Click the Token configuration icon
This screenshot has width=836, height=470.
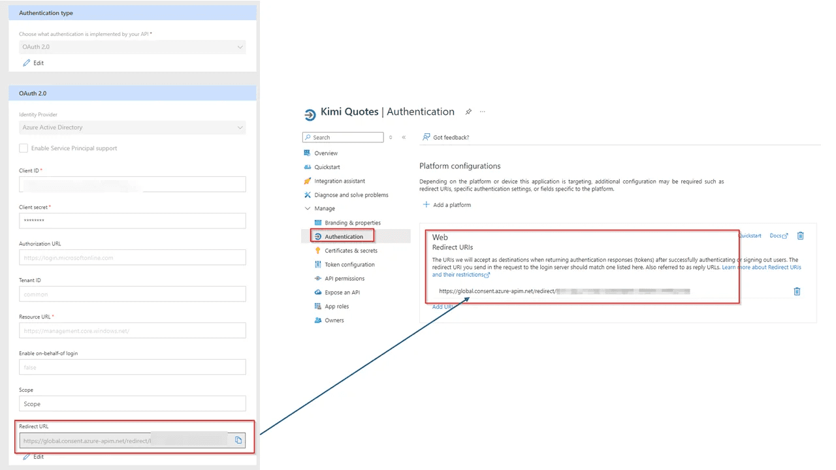pos(318,264)
